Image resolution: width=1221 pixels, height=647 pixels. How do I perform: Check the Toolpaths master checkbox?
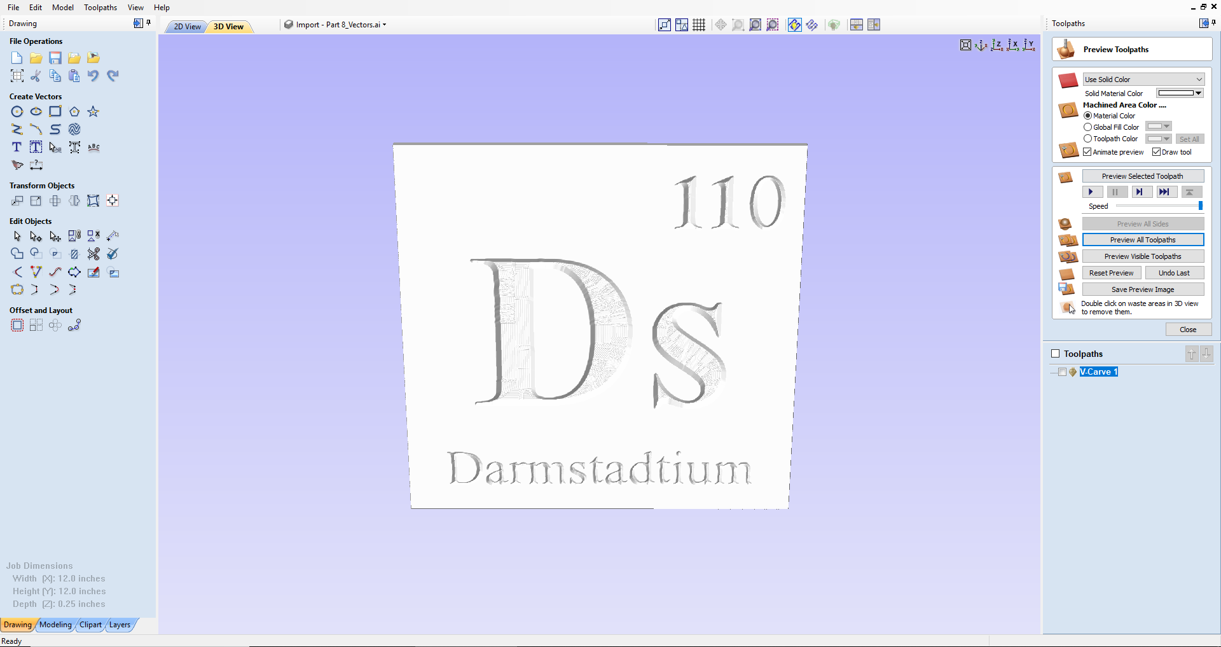pos(1056,354)
